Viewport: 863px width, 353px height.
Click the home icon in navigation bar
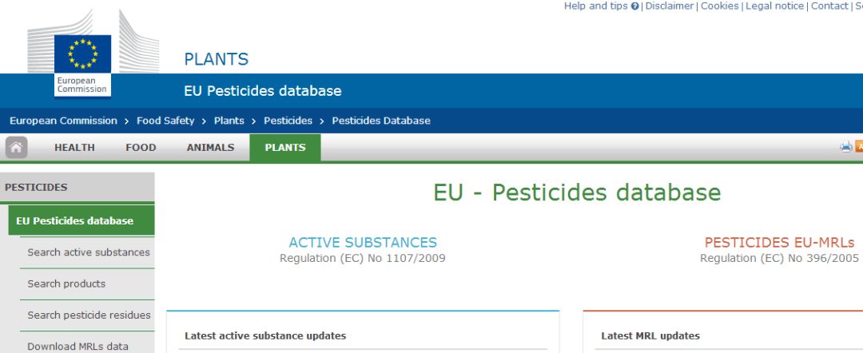tap(16, 148)
